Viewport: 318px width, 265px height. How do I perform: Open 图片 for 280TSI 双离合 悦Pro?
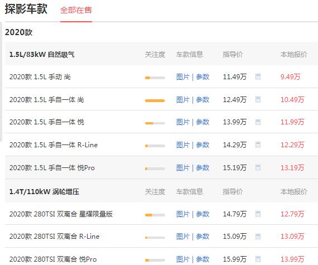183,259
